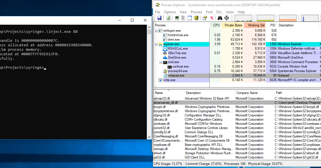Collapse the cmd.exe tree node
The width and height of the screenshot is (321, 168).
161,62
